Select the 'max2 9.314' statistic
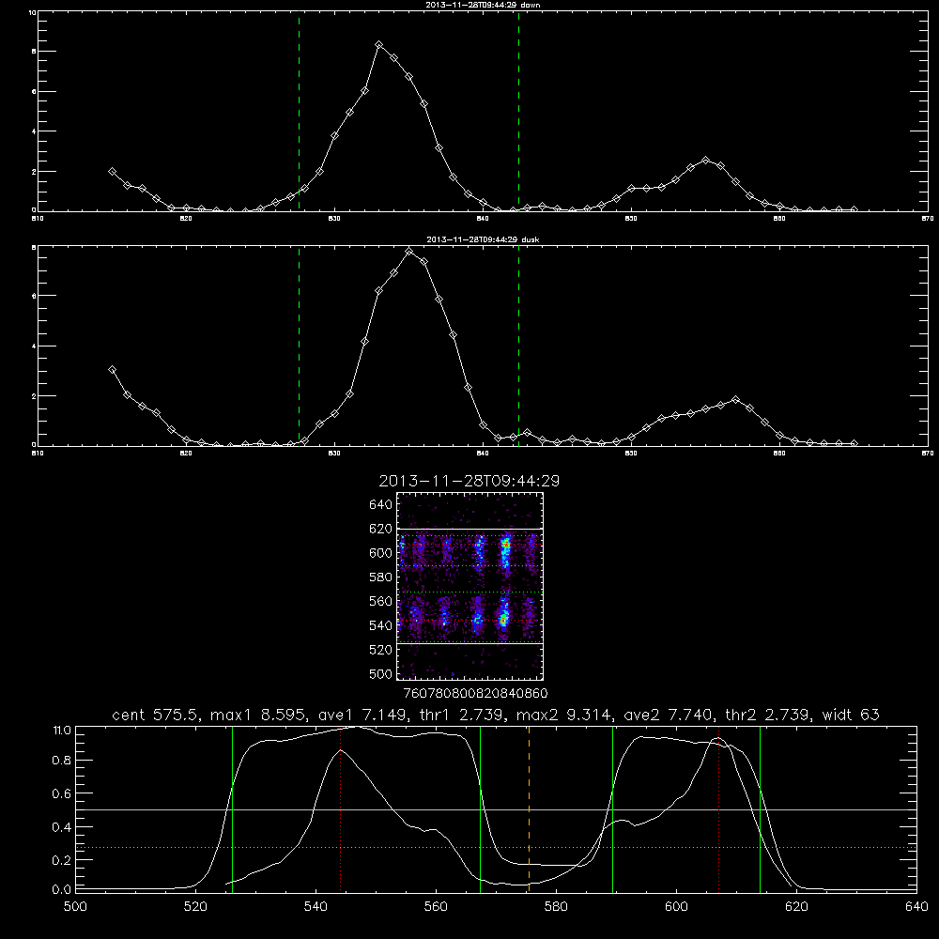This screenshot has height=939, width=939. point(563,715)
